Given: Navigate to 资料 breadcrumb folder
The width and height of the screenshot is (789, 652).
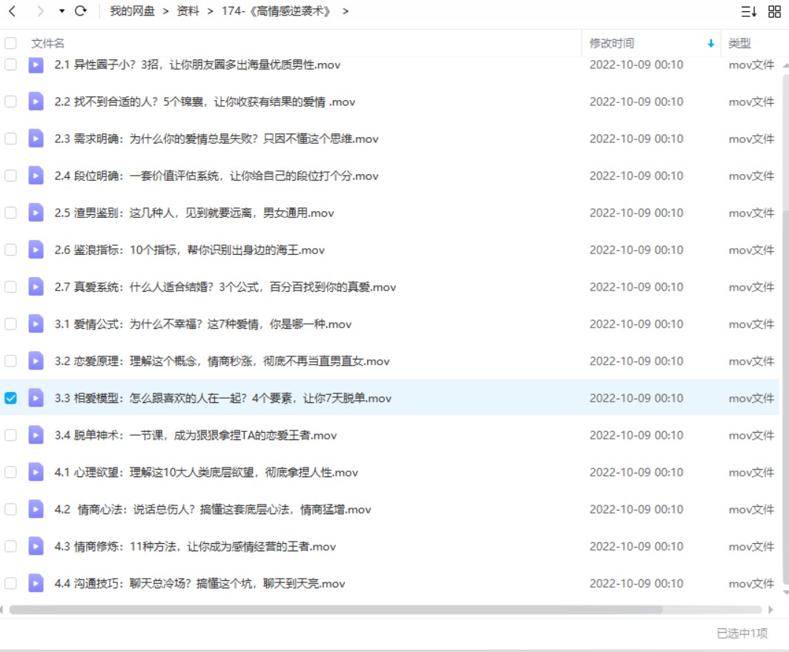Looking at the screenshot, I should pyautogui.click(x=188, y=11).
